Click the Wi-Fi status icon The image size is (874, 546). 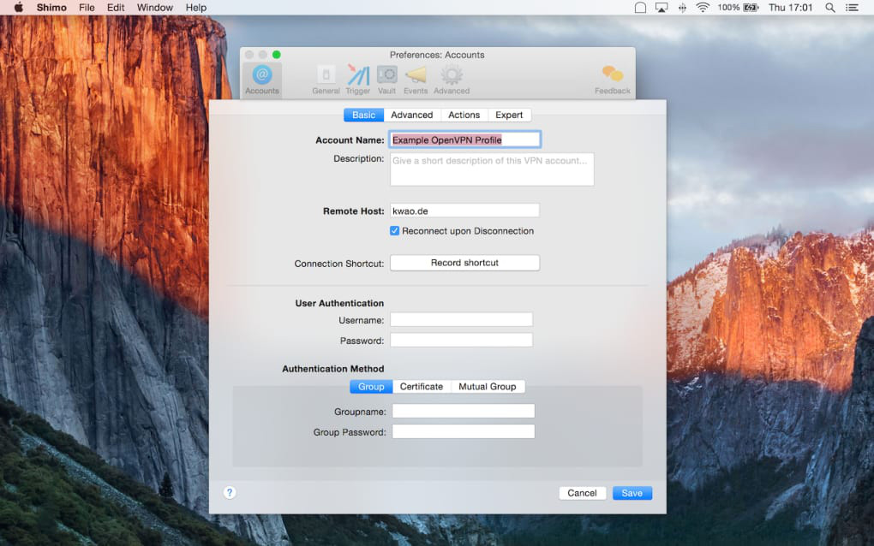(x=703, y=7)
